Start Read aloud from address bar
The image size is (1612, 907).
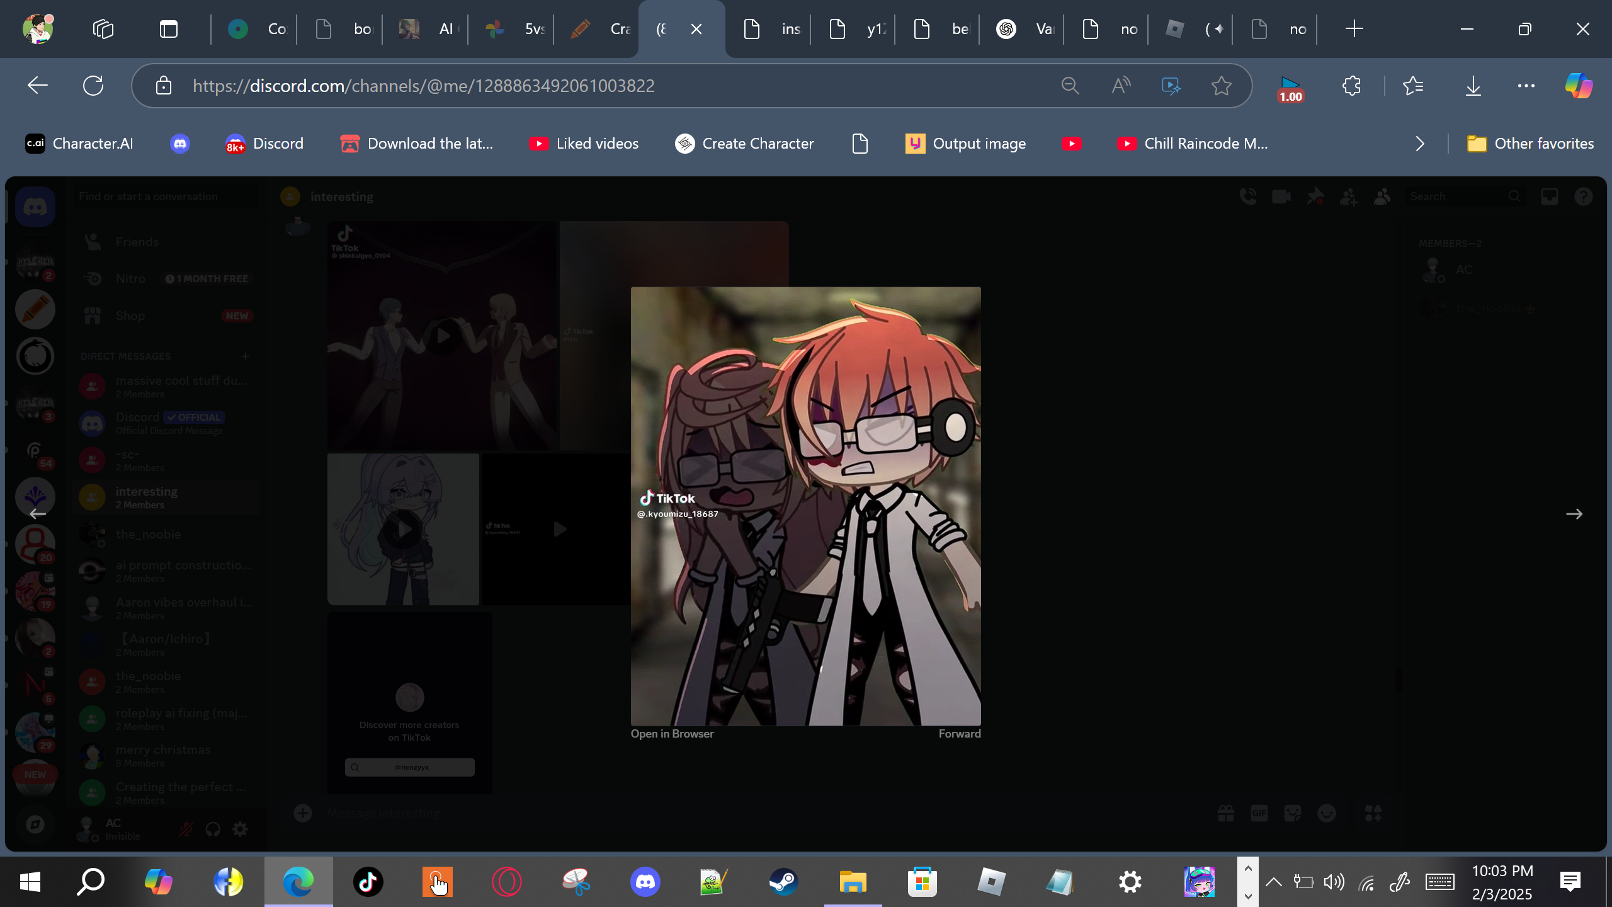1121,86
